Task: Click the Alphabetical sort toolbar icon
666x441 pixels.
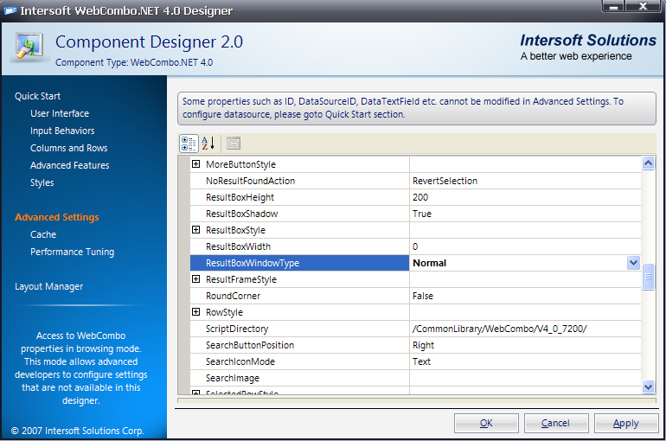Action: coord(208,144)
